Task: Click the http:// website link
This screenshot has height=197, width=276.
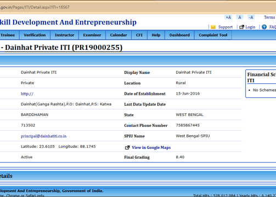Action: 27,94
